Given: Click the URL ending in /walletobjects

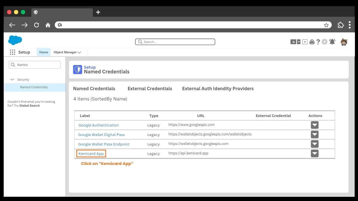Looking at the screenshot, I should pyautogui.click(x=210, y=134).
